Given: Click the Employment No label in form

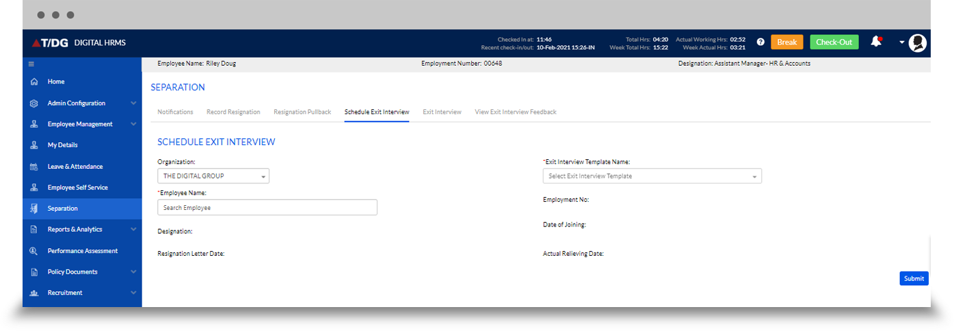Looking at the screenshot, I should (x=566, y=200).
